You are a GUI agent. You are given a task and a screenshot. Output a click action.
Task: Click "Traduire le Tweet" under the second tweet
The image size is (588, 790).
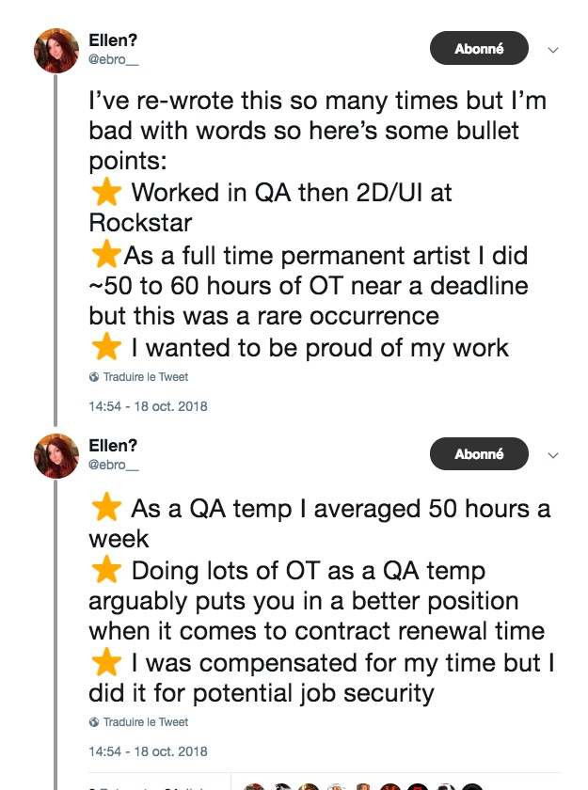click(145, 722)
